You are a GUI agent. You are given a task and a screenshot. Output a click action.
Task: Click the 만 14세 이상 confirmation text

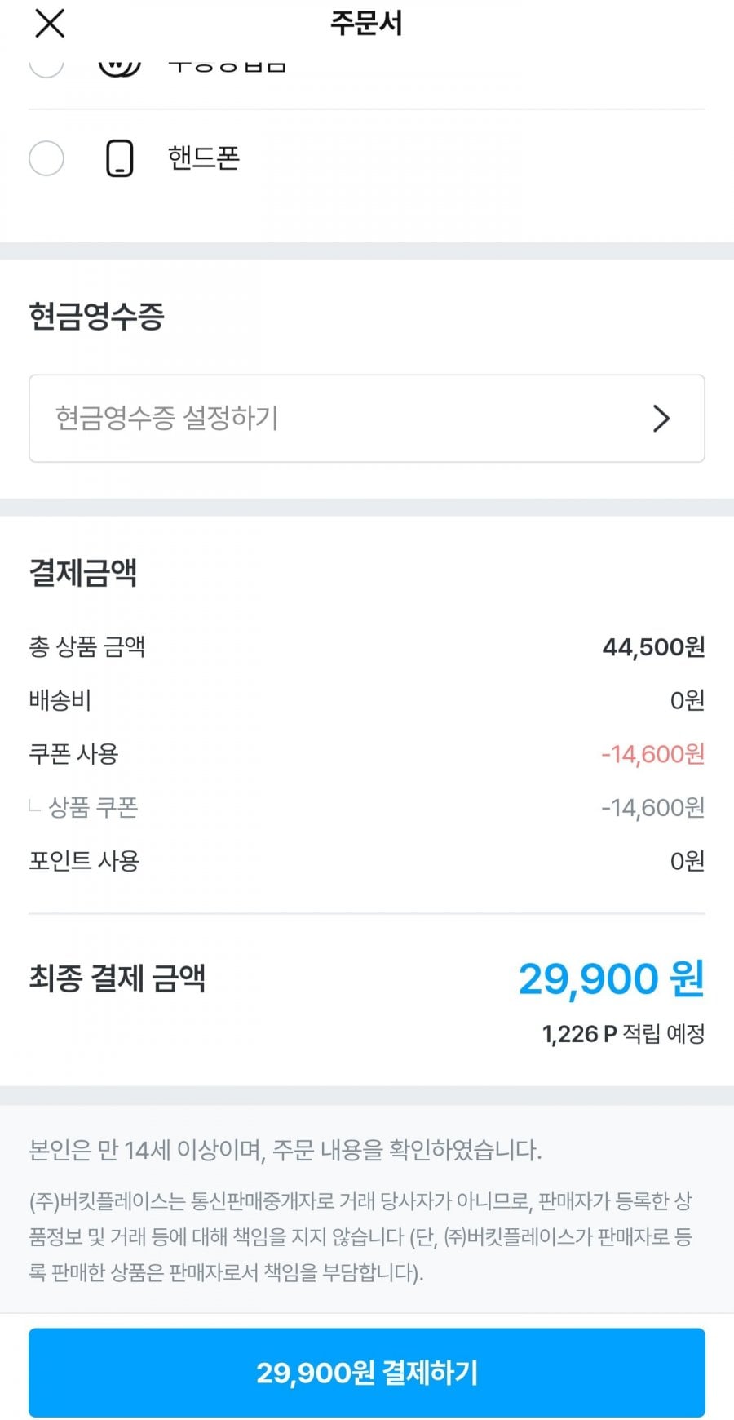[285, 1151]
